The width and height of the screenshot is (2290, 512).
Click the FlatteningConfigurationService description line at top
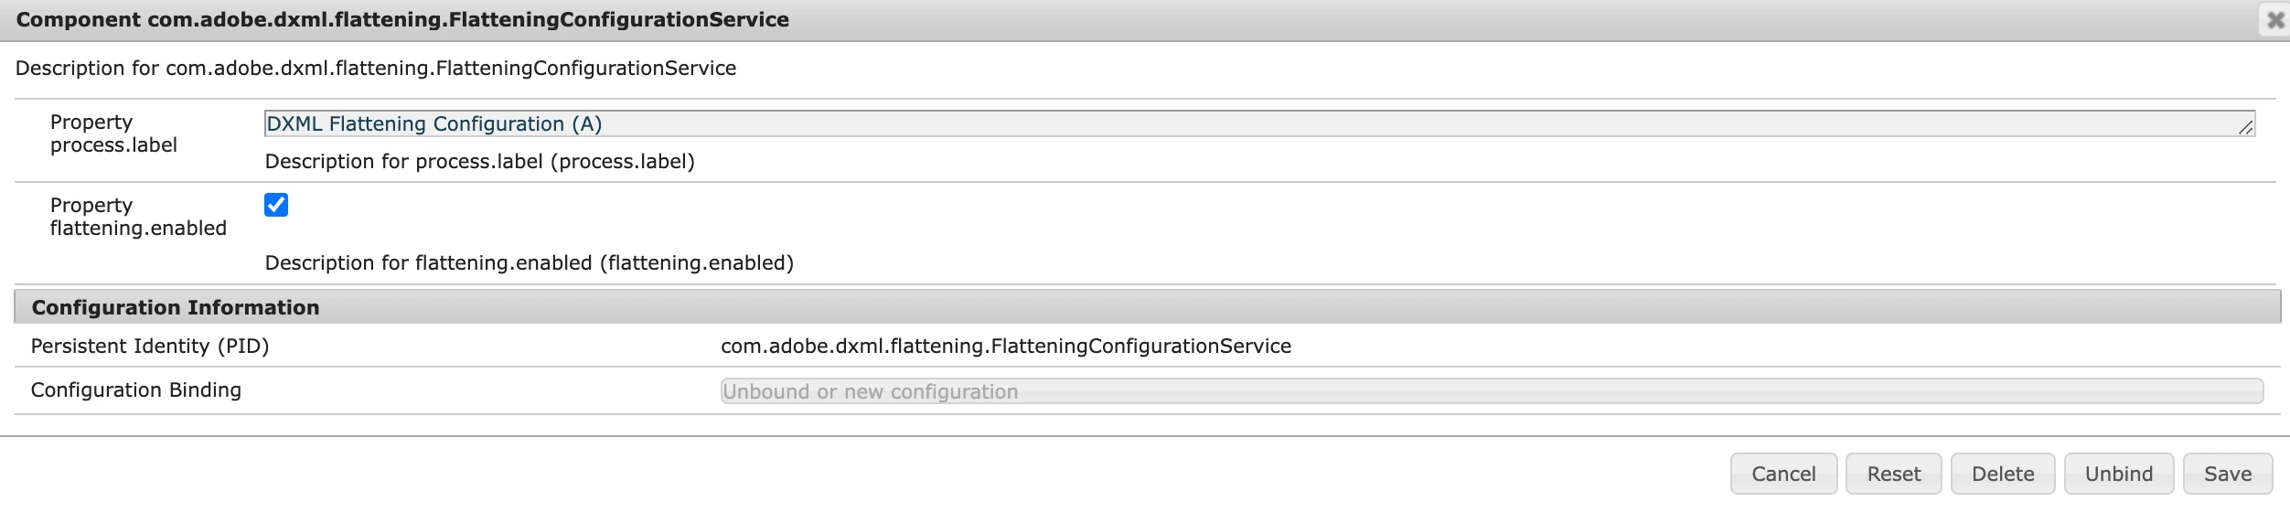click(x=375, y=69)
